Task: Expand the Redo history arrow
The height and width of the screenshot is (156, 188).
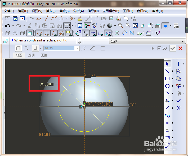Action: point(24,26)
